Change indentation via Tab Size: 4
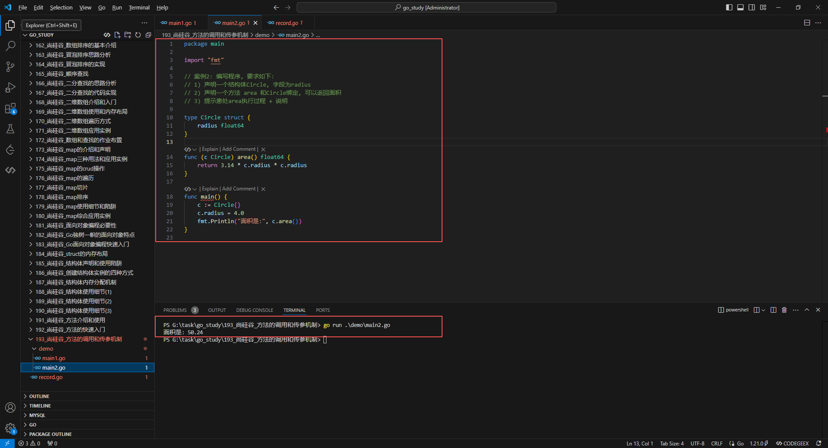 coord(671,444)
